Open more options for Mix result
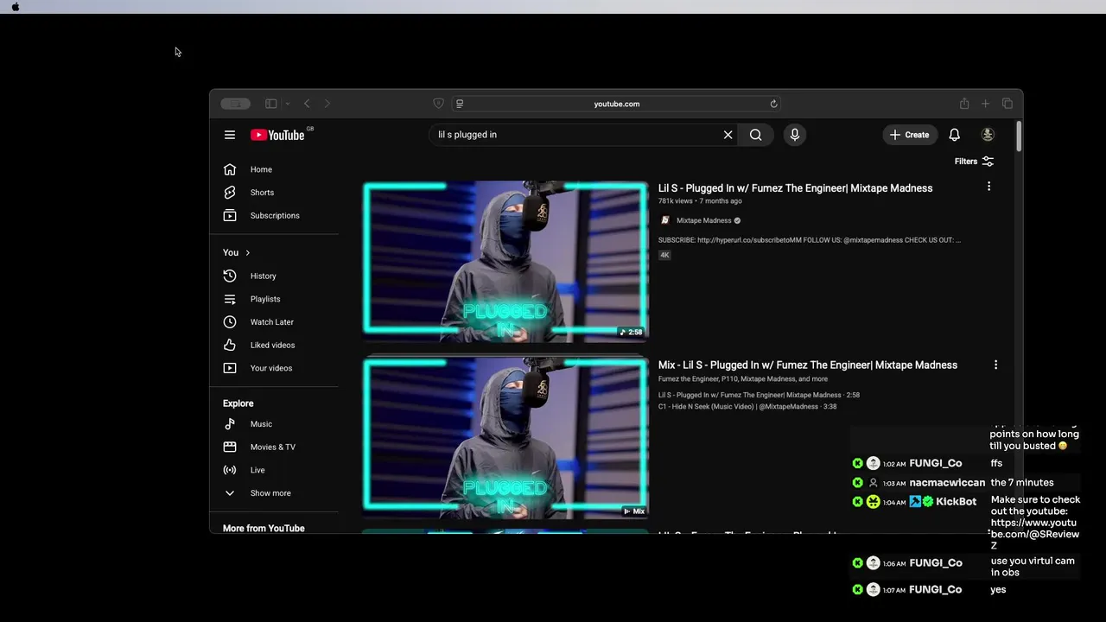Viewport: 1106px width, 622px height. point(995,365)
